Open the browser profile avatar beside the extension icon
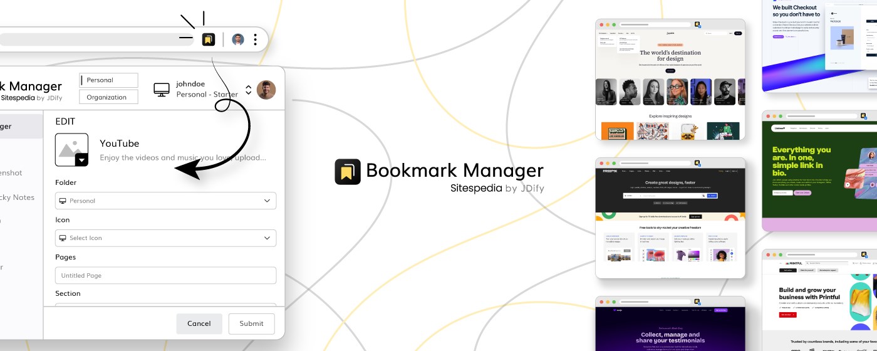Screen dimensions: 877x351 (x=238, y=39)
